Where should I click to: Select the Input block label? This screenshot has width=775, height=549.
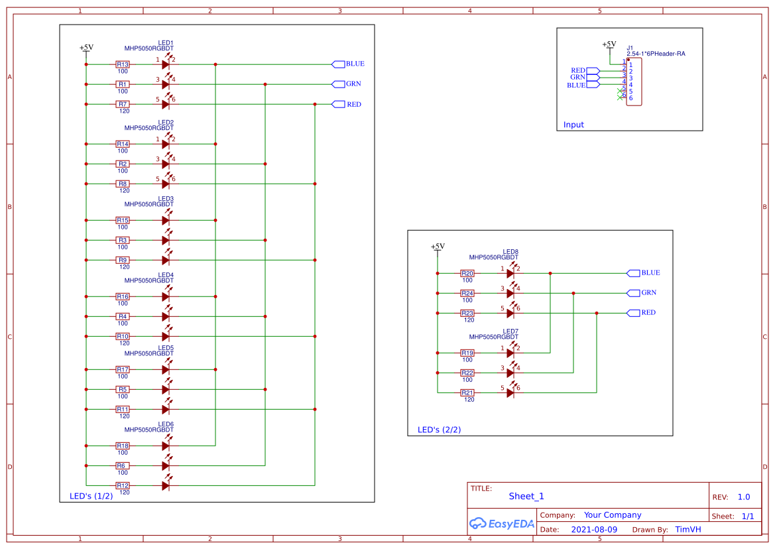pos(573,125)
